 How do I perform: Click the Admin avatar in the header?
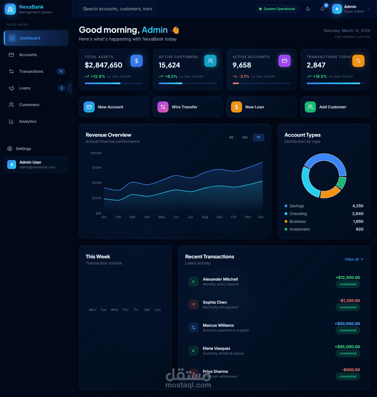click(x=337, y=9)
